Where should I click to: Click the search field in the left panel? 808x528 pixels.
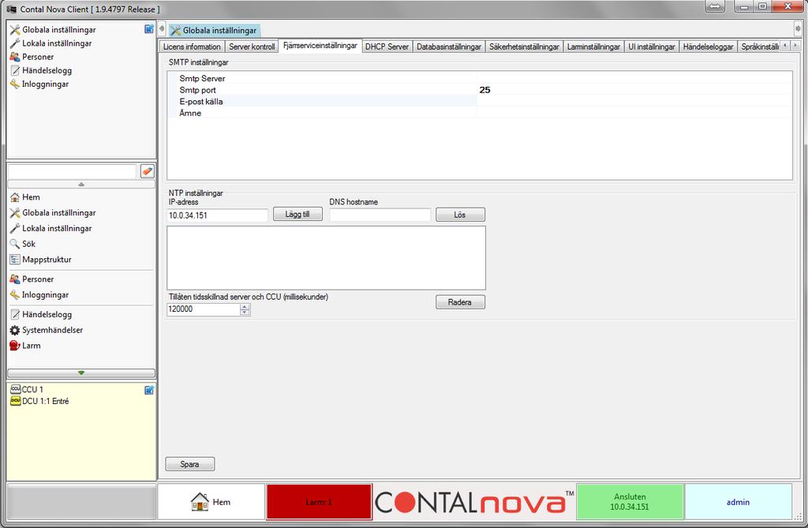coord(72,172)
